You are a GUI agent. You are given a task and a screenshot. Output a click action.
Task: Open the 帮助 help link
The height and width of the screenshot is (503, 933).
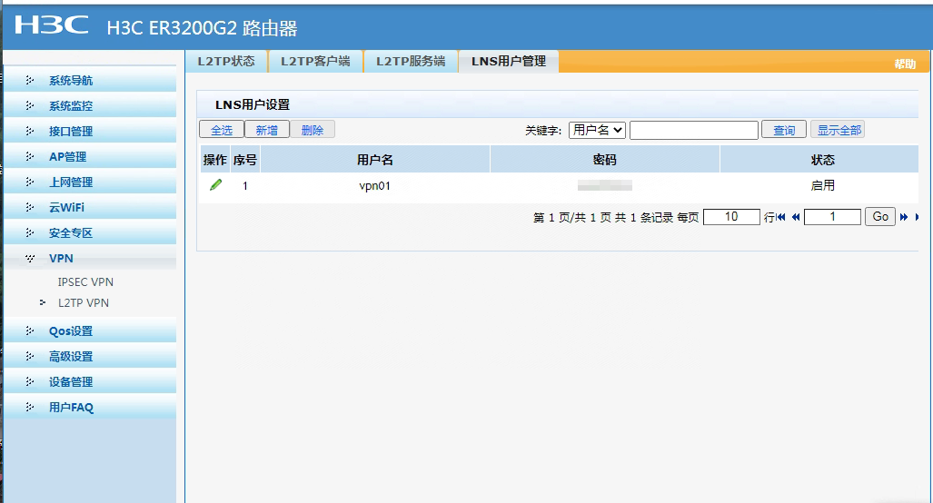(x=905, y=64)
